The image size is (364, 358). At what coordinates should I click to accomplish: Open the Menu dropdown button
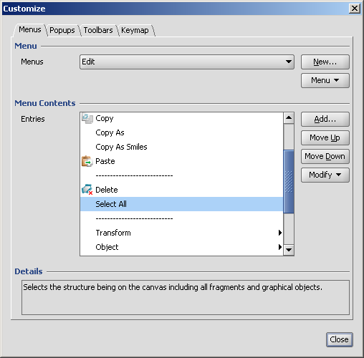click(x=325, y=80)
